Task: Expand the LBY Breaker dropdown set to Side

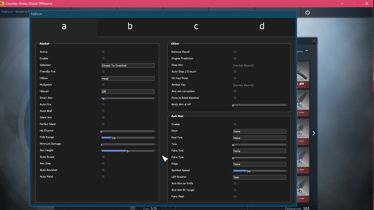Action: pyautogui.click(x=259, y=177)
